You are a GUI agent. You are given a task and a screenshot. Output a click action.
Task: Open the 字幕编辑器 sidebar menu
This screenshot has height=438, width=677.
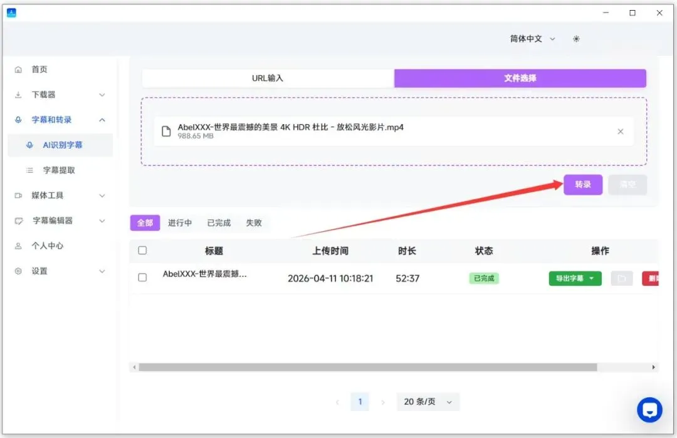coord(60,221)
